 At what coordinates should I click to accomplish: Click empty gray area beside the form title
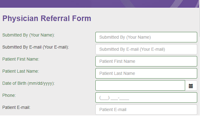pyautogui.click(x=144, y=19)
